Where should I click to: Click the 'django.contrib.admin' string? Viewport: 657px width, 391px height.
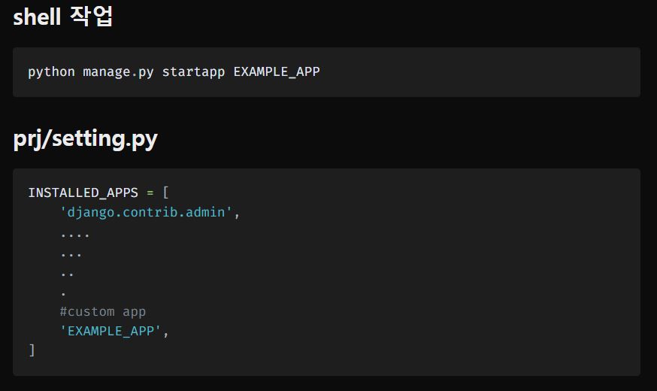click(x=147, y=212)
